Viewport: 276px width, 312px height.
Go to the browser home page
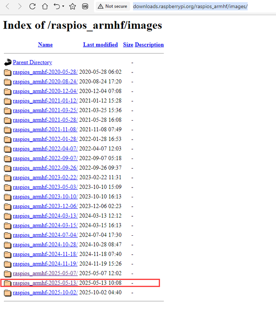[x=45, y=6]
